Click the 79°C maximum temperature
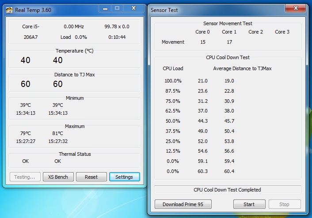The height and width of the screenshot is (218, 312). click(26, 133)
